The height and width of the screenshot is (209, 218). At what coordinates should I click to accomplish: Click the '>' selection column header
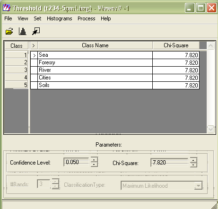pyautogui.click(x=34, y=45)
